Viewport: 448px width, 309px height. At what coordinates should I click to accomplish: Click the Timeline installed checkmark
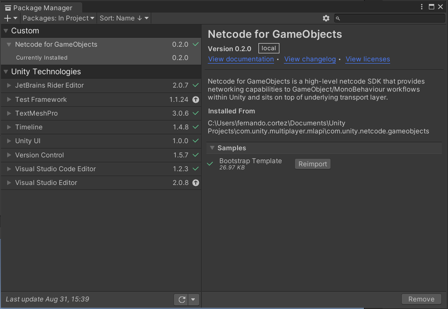click(x=196, y=127)
